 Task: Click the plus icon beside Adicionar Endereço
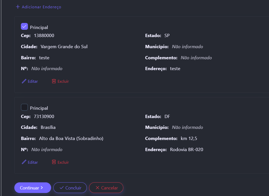point(18,7)
